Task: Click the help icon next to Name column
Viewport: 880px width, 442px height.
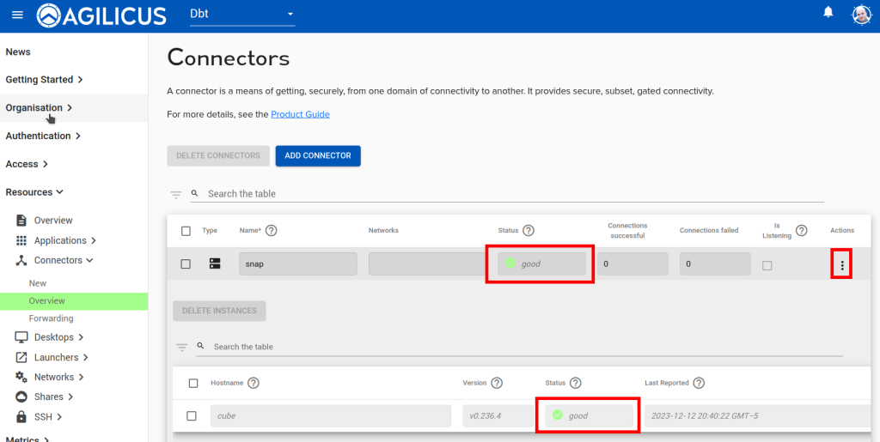Action: (x=271, y=230)
